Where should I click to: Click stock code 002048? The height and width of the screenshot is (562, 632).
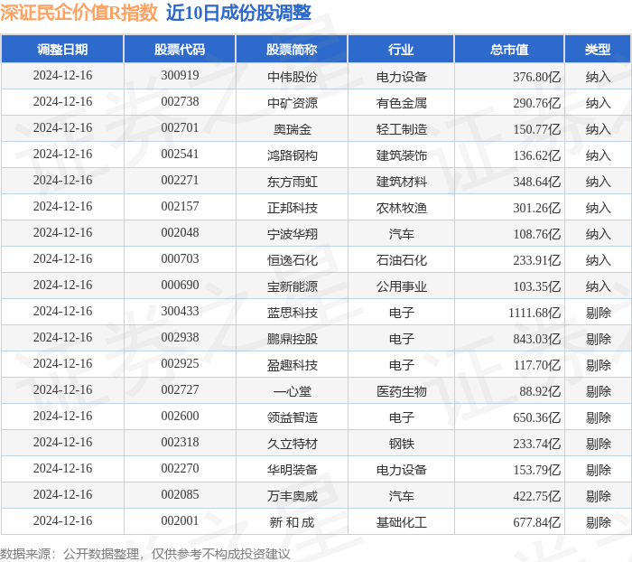180,233
